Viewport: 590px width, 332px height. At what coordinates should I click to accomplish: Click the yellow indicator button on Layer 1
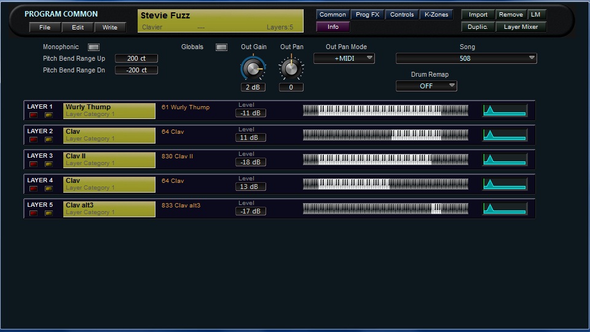[49, 115]
